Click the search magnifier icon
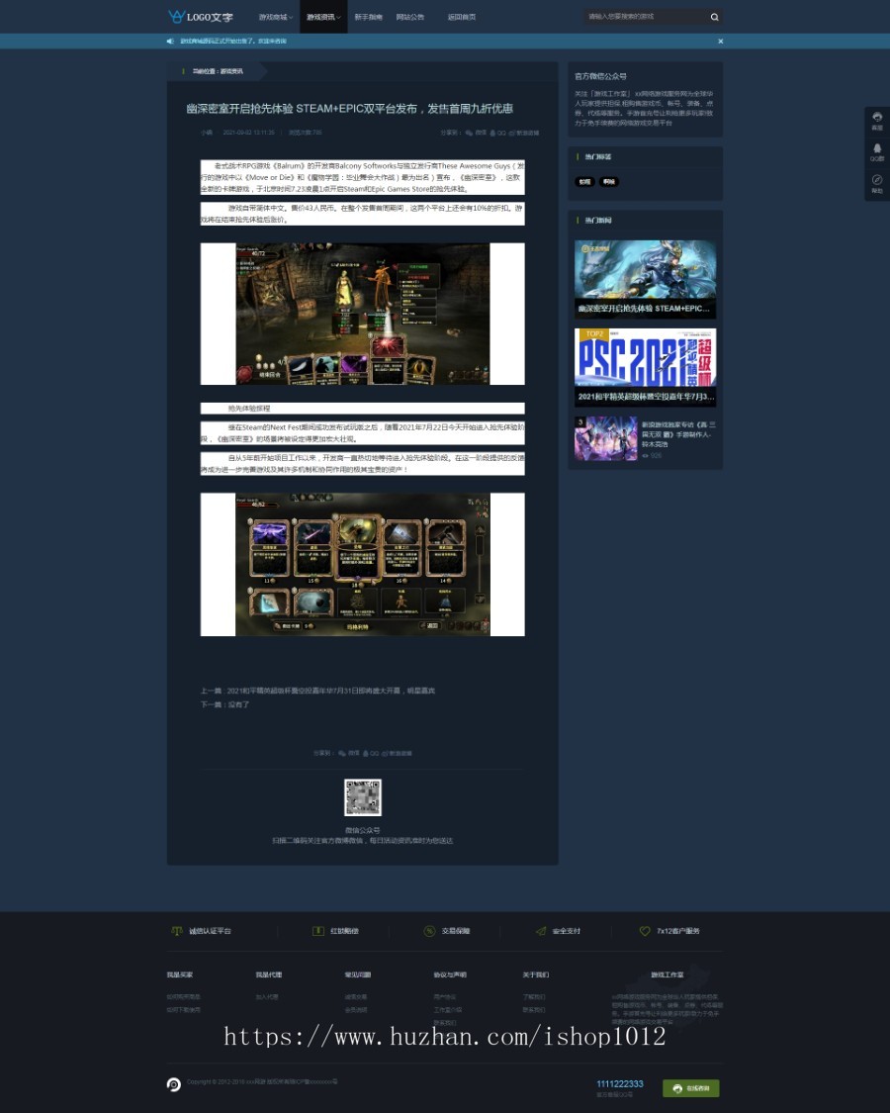890x1113 pixels. [x=714, y=17]
